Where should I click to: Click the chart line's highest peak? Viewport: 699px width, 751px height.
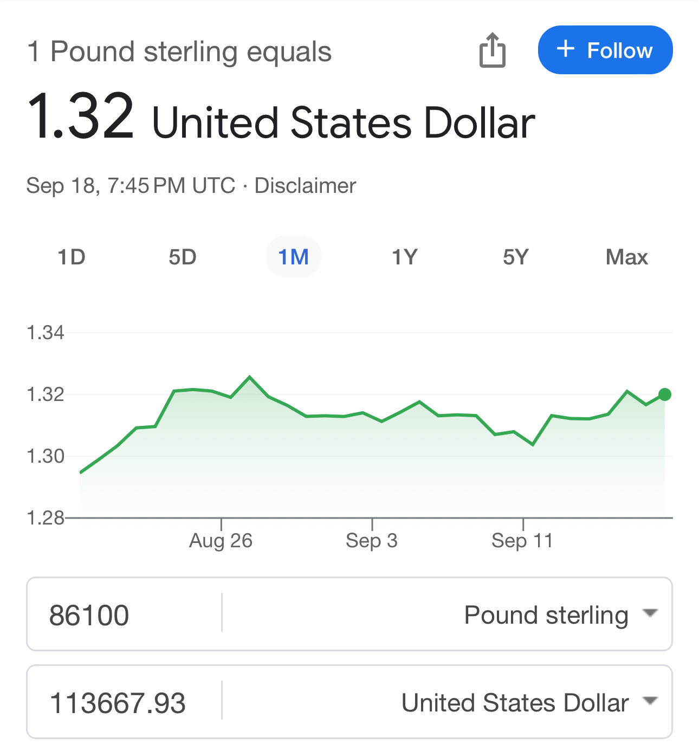tap(250, 377)
